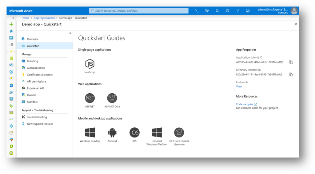The height and width of the screenshot is (174, 315).
Task: Expand the portal sidebar navigation
Action: (13, 18)
